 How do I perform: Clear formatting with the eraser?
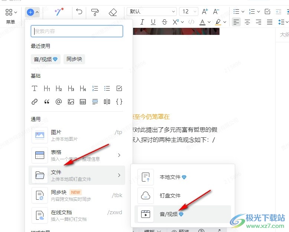tap(113, 12)
